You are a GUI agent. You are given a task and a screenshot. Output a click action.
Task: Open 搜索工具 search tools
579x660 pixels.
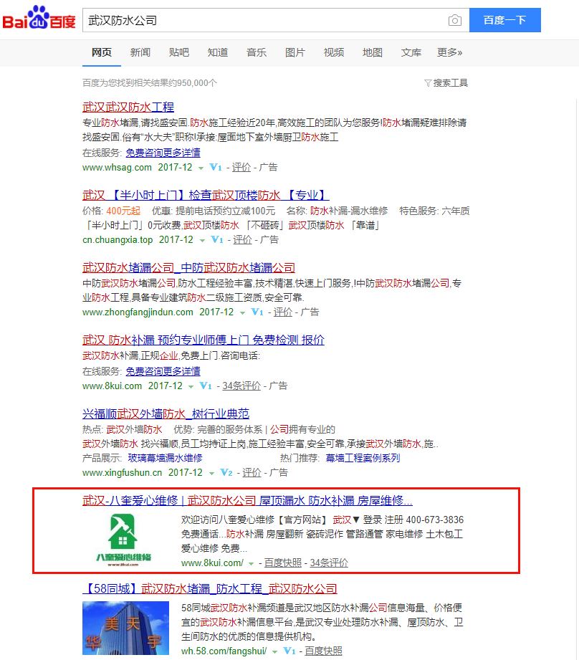[x=450, y=83]
